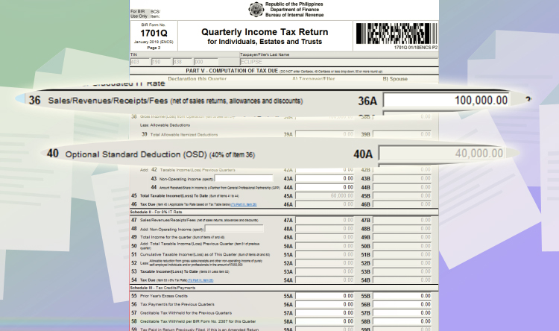Click the 39A Total Allowable Itemized Deductions field

[x=325, y=134]
